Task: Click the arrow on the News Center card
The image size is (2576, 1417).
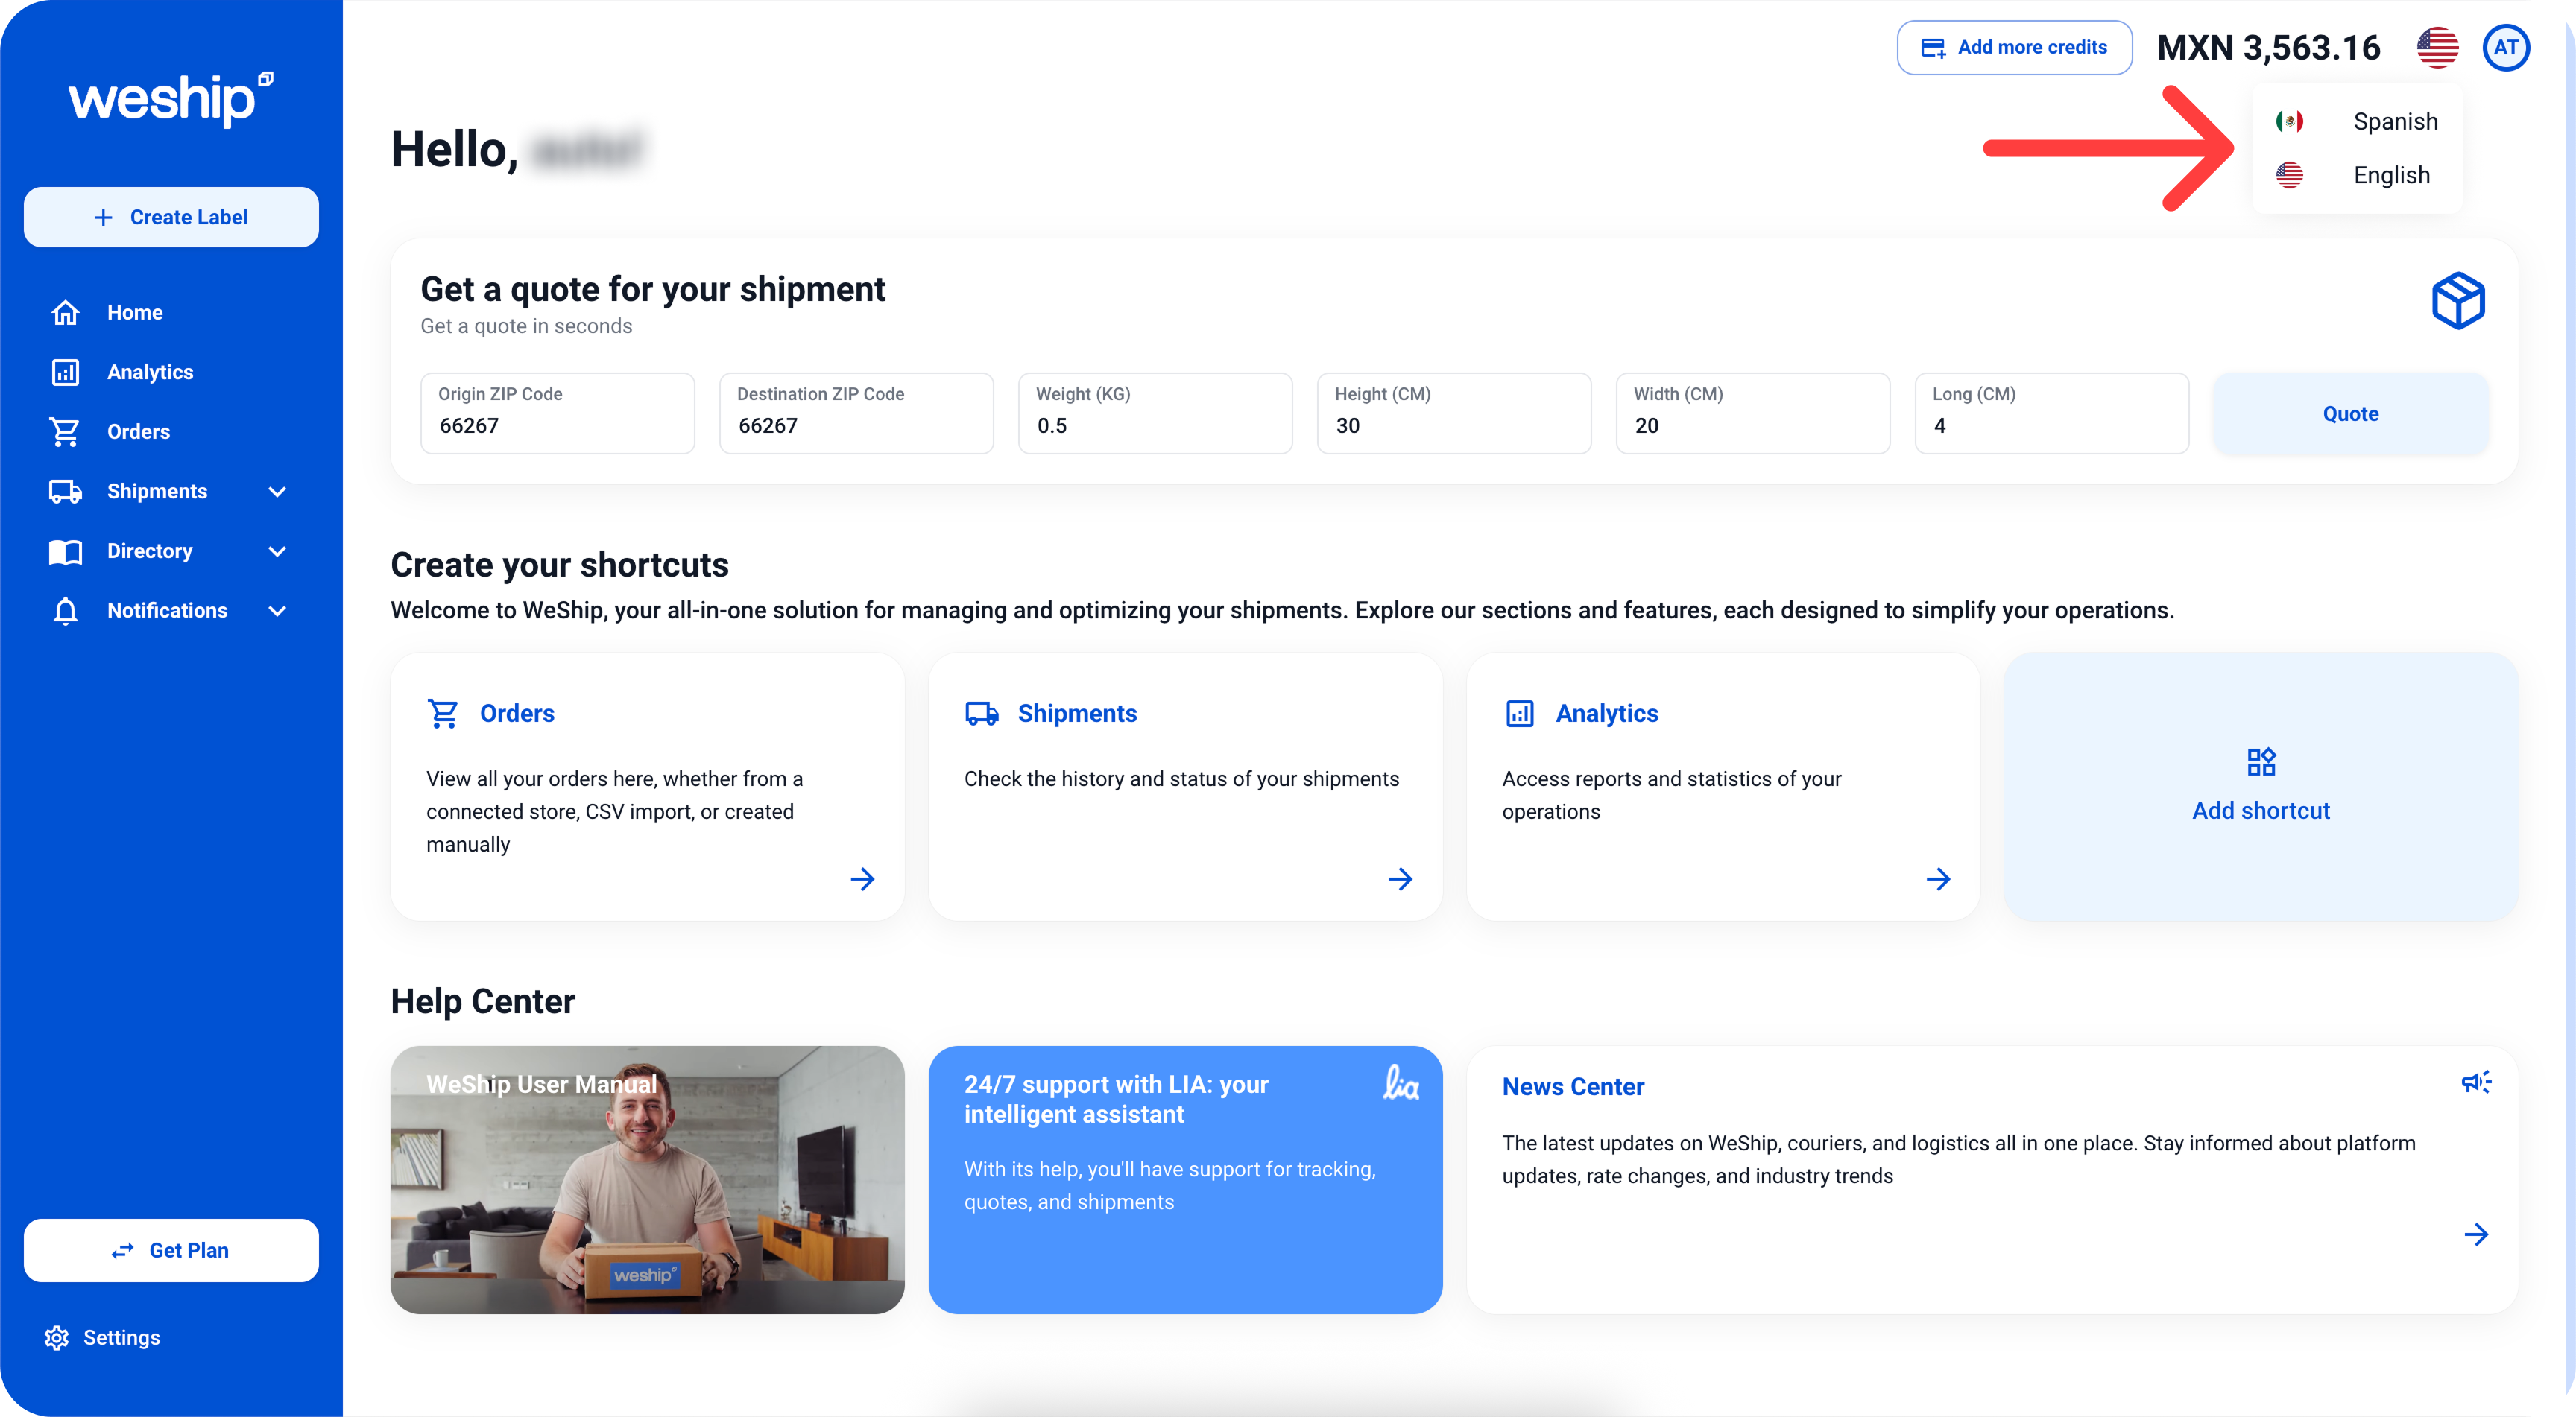Action: (2476, 1235)
